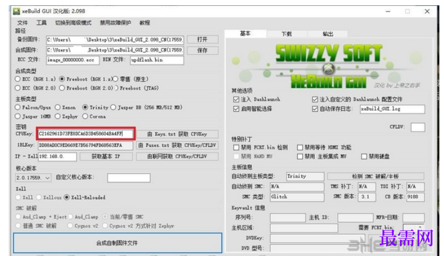The height and width of the screenshot is (256, 444).
Task: Select Jasper BB (256 MB/512 MB)
Action: click(x=113, y=108)
